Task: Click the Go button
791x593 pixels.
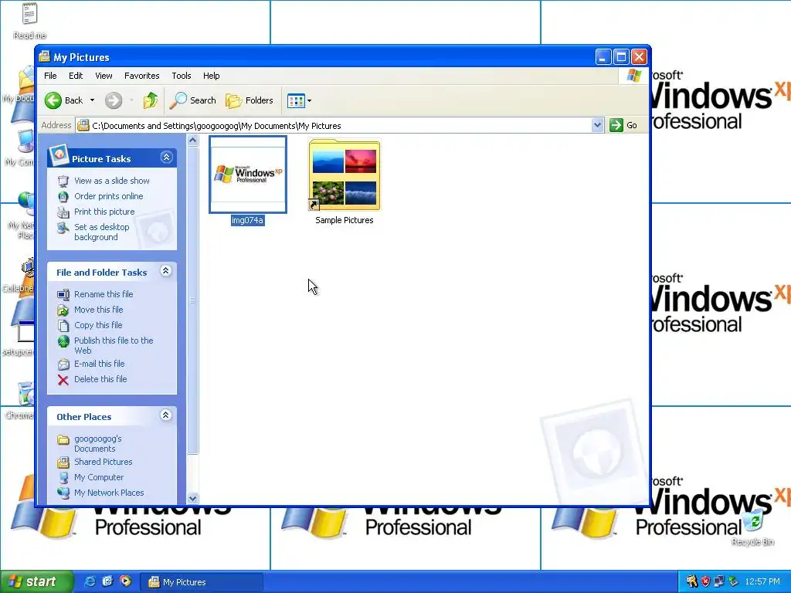Action: click(x=623, y=125)
